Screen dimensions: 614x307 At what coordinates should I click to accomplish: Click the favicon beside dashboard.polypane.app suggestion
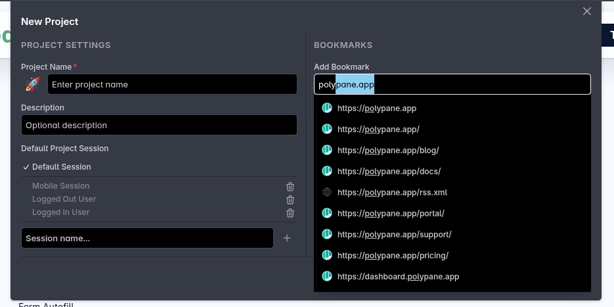click(x=327, y=276)
